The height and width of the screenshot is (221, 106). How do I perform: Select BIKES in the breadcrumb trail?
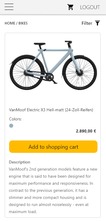[x=23, y=23]
